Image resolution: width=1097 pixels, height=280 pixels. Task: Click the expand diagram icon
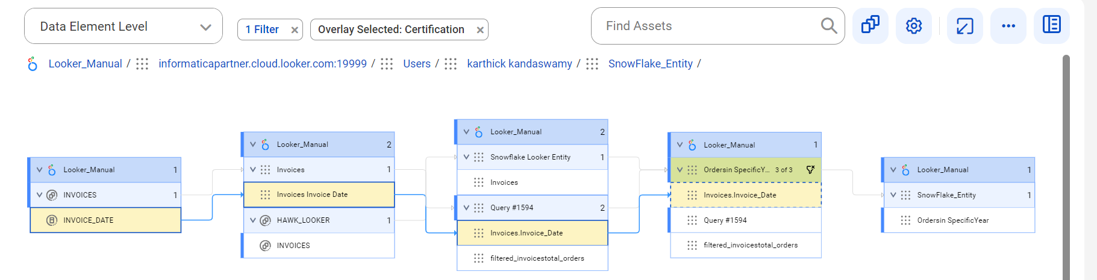(x=965, y=25)
